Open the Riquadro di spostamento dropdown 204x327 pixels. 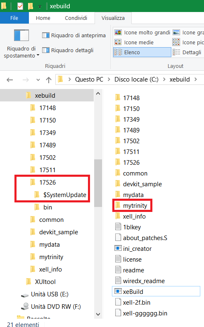[x=21, y=44]
